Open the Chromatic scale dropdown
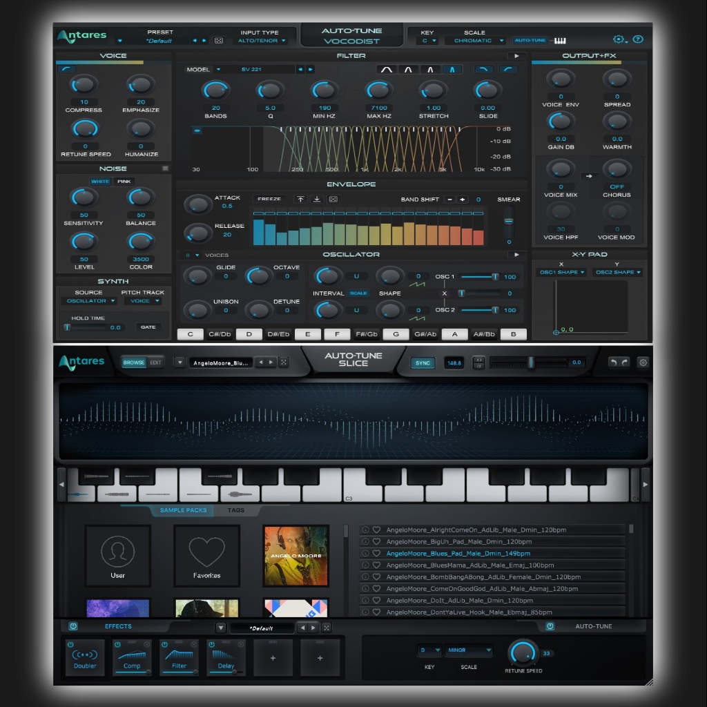The height and width of the screenshot is (707, 707). pos(476,41)
